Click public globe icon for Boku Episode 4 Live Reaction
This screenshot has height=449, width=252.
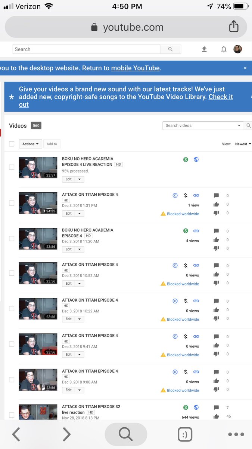(x=196, y=159)
